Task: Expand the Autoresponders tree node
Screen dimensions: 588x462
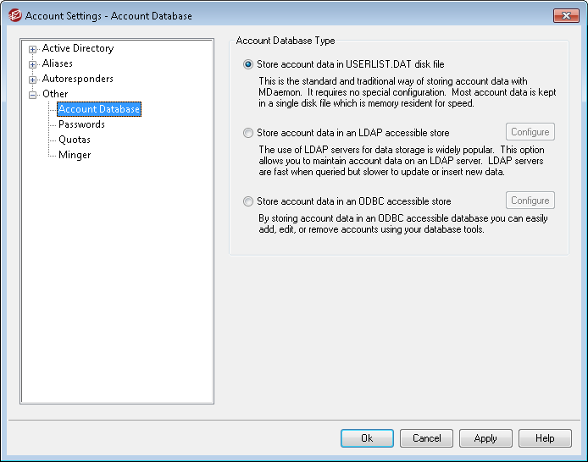Action: 33,80
